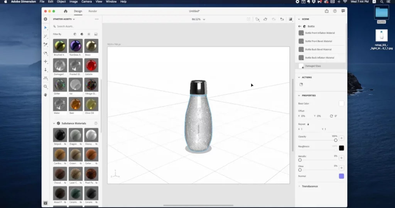Select Bottle Front Bevel Material

(x=321, y=41)
